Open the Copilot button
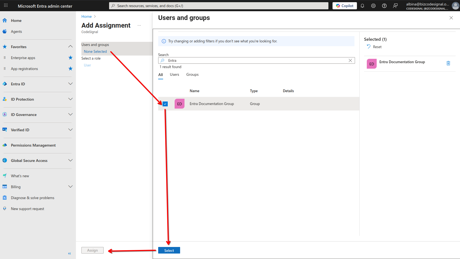Image resolution: width=460 pixels, height=259 pixels. (x=345, y=6)
